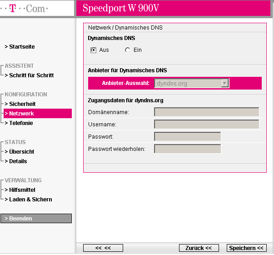Click the Domänenname input field
274x255 pixels.
207,112
